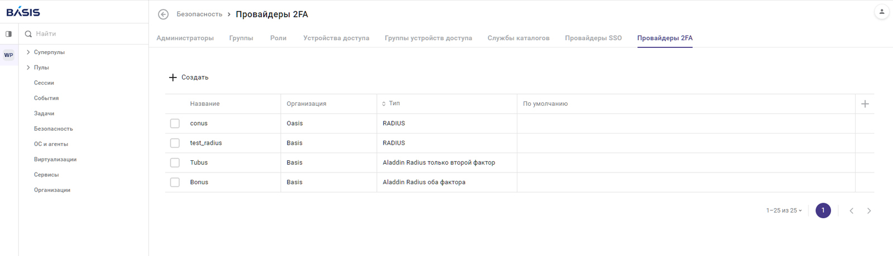The image size is (893, 256).
Task: Focus the Найти search field
Action: click(84, 34)
